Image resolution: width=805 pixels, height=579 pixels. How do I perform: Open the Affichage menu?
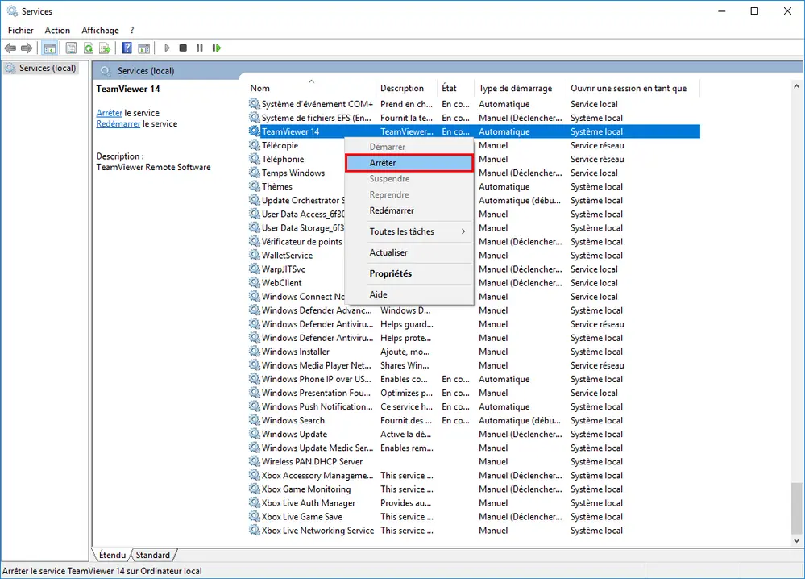[100, 31]
